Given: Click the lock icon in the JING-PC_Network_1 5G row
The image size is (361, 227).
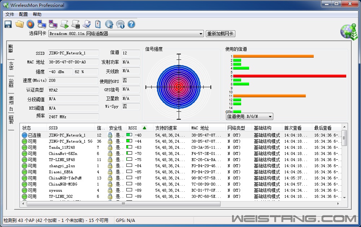Looking at the screenshot, I should pyautogui.click(x=110, y=141).
